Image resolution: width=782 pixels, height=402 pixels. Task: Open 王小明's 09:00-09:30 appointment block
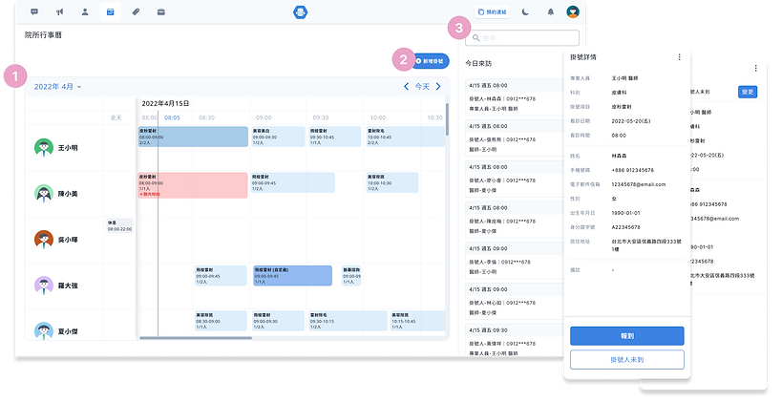pos(278,137)
